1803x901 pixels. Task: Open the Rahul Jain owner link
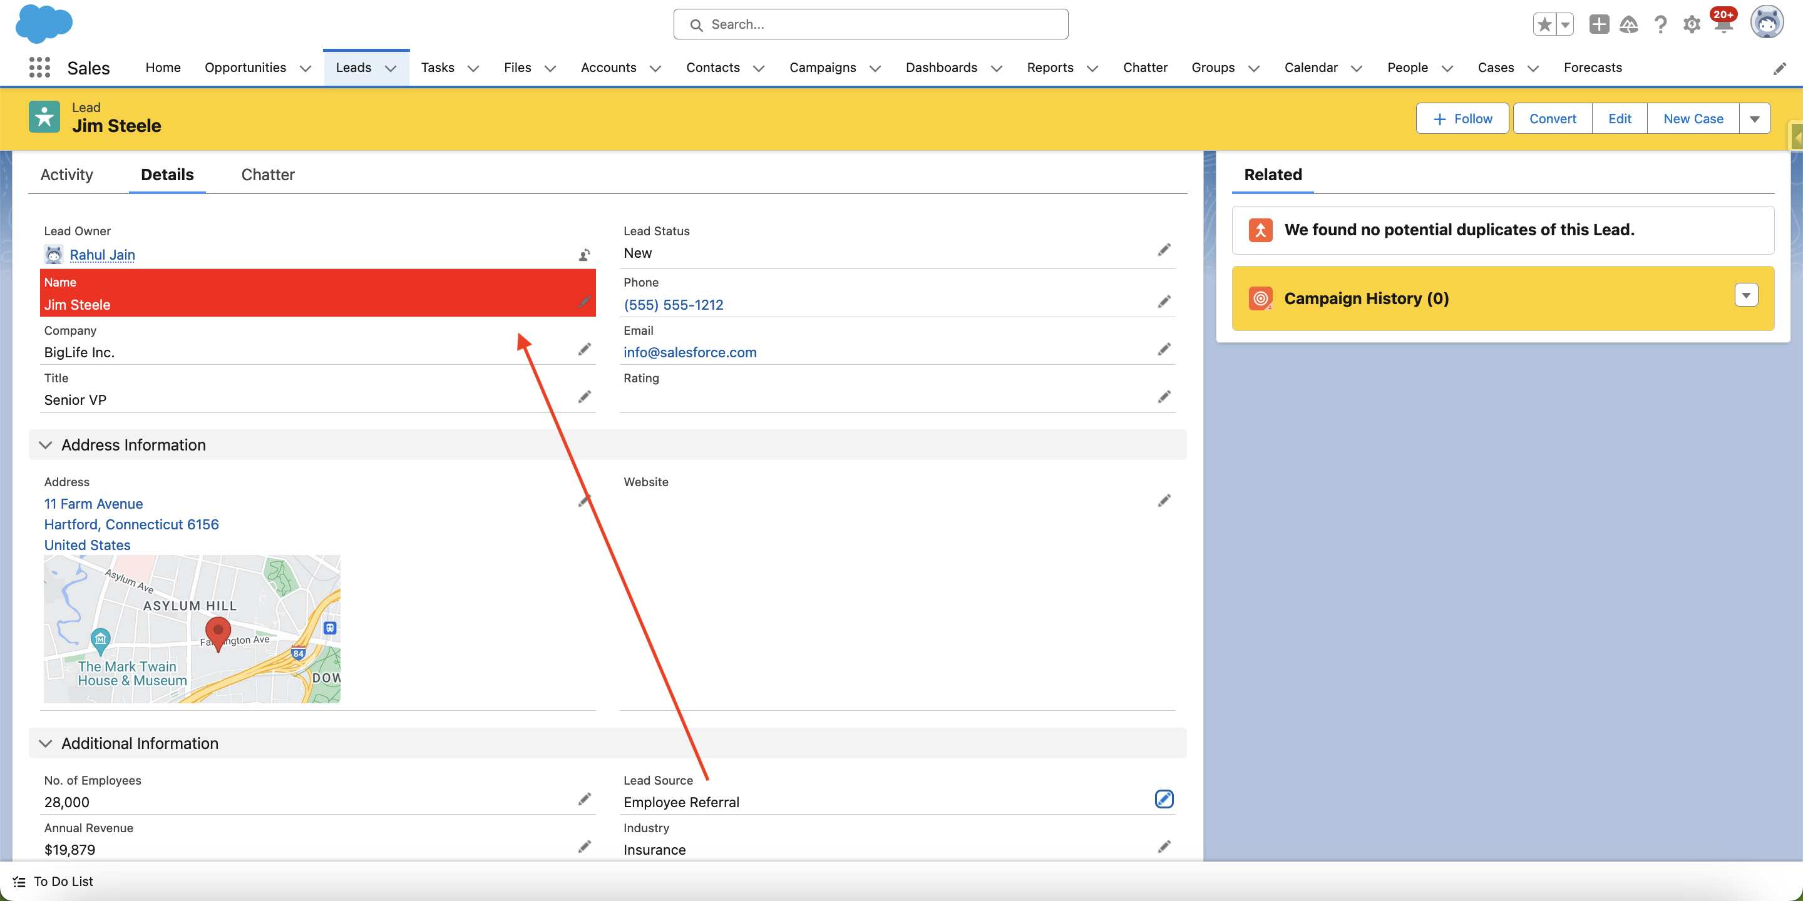pyautogui.click(x=102, y=255)
